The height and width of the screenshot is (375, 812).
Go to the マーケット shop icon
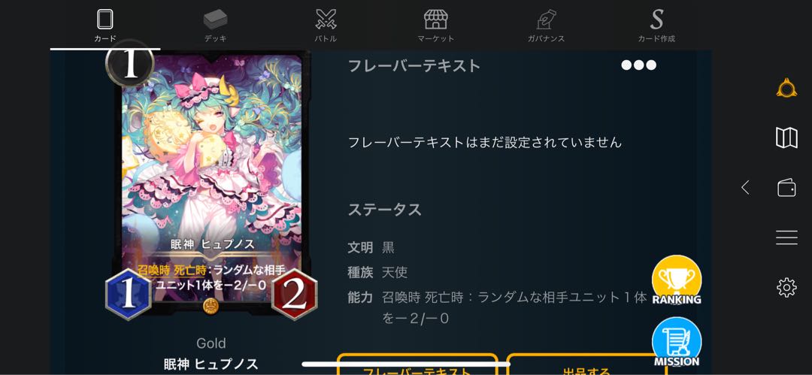coord(435,26)
